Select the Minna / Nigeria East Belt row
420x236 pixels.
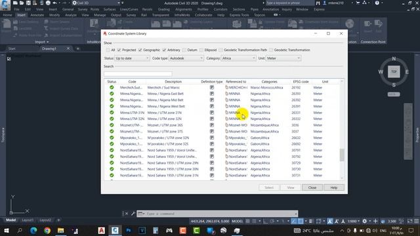(222, 94)
